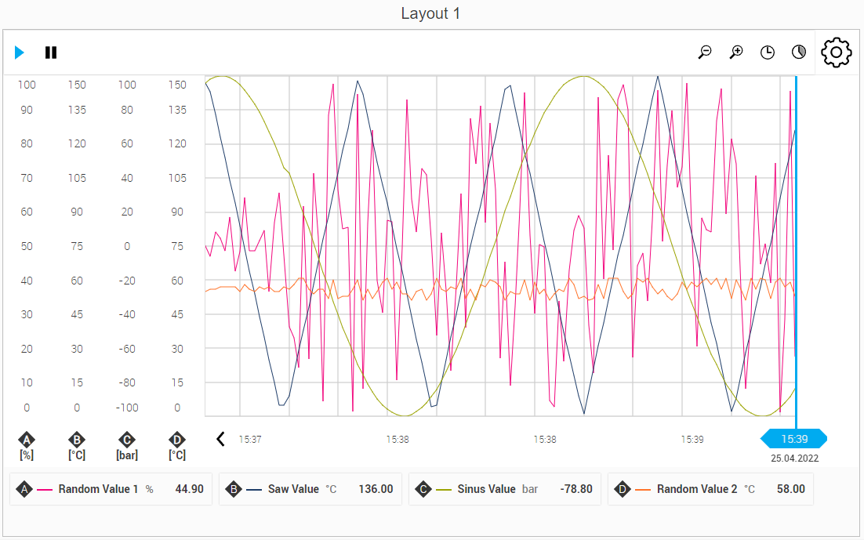The image size is (864, 540).
Task: Select axis C diamond marker for bar
Action: point(127,440)
